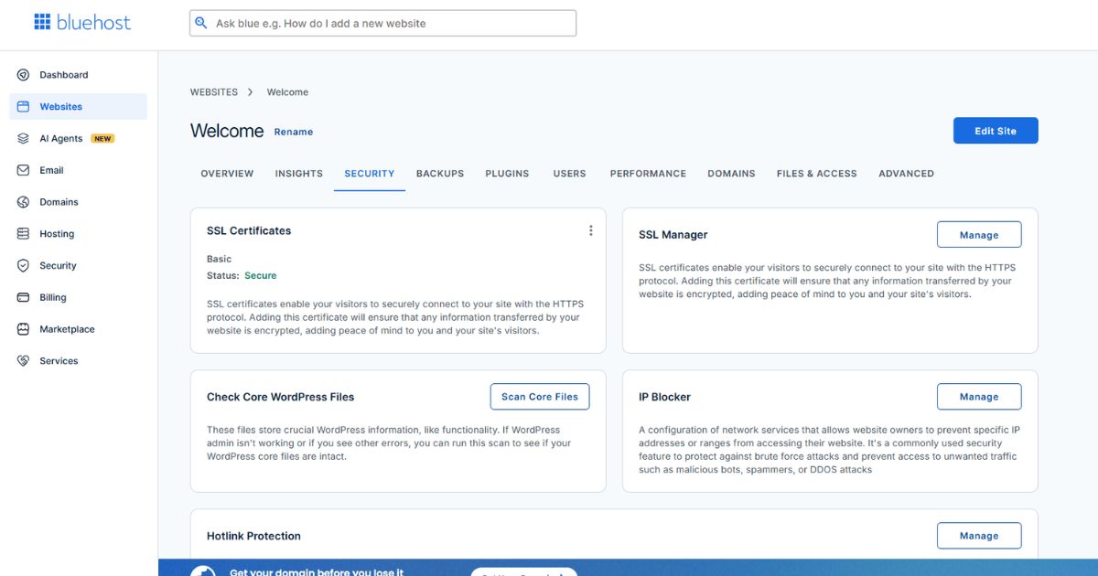Click the Scan Core Files button
Viewport: 1098px width, 576px height.
(x=540, y=397)
